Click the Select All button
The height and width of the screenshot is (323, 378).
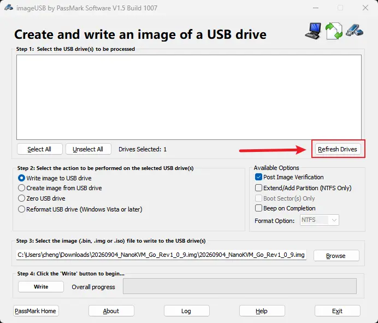point(39,149)
